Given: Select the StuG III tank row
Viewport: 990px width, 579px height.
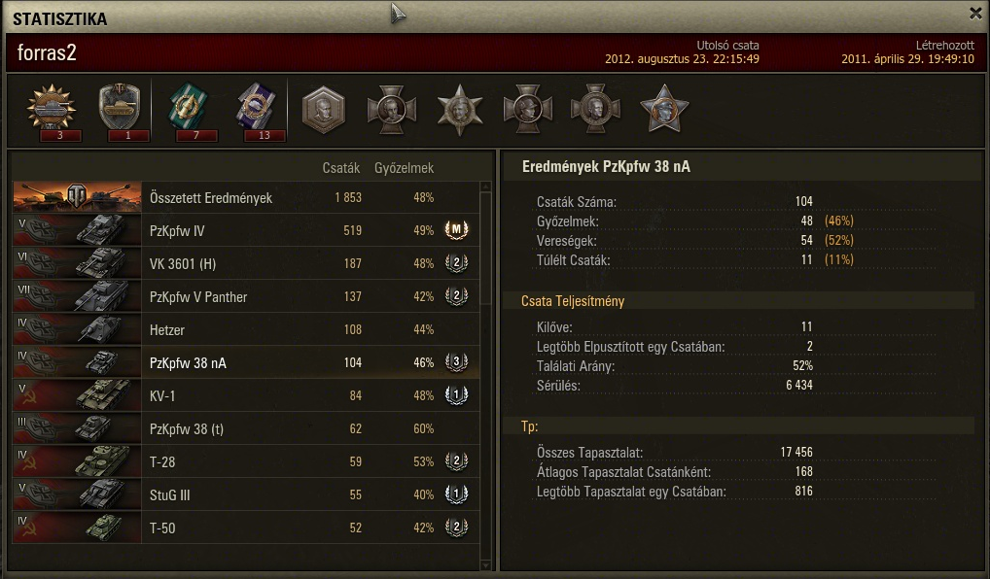Looking at the screenshot, I should tap(246, 494).
